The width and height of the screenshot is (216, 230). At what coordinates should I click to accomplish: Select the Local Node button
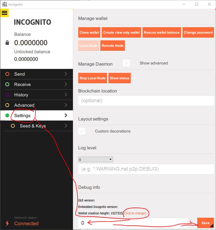click(89, 46)
